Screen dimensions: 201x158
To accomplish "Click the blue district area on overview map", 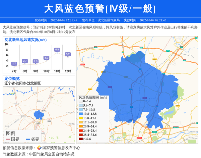I will pyautogui.click(x=39, y=116).
